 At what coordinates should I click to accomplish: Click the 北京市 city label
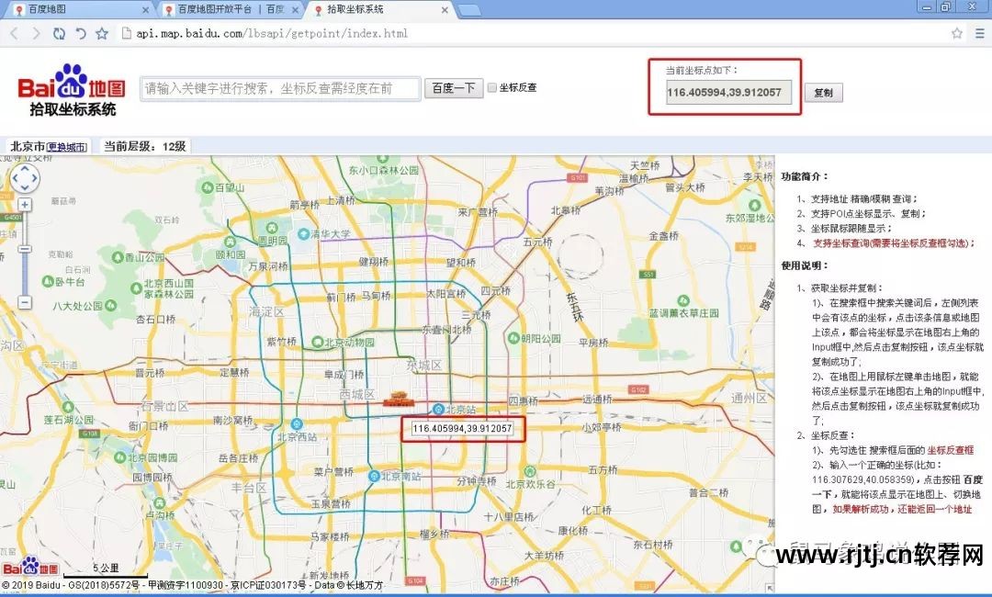(28, 146)
